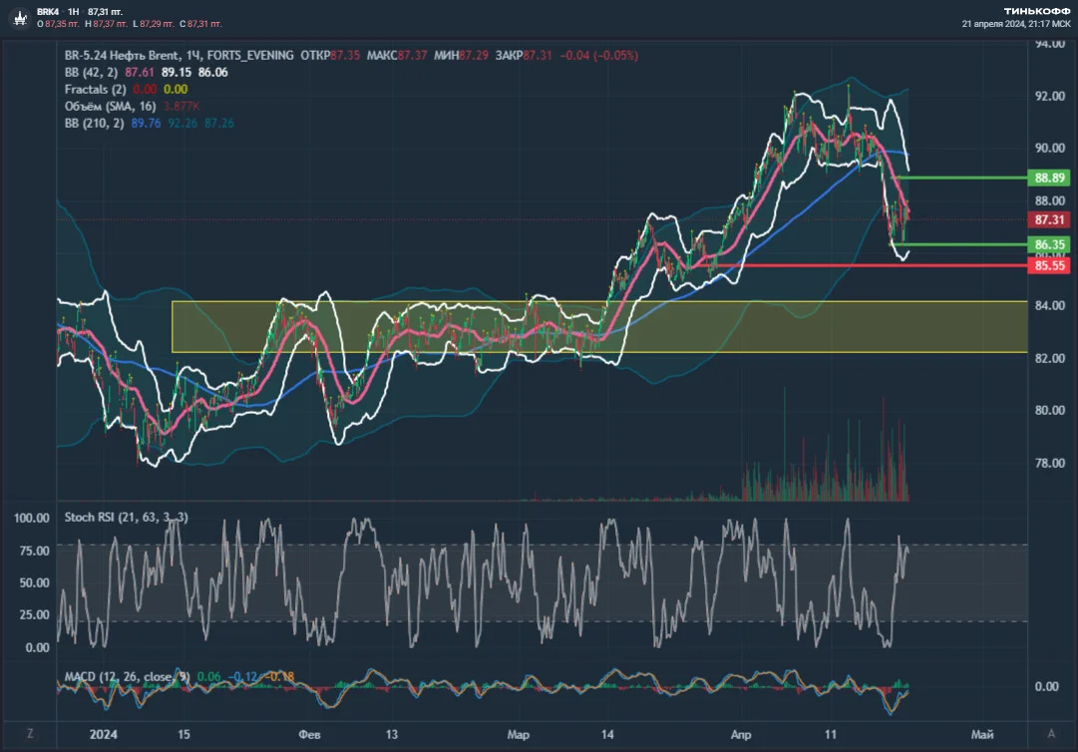This screenshot has width=1078, height=752.
Task: Select the 'BR-5.24 Нефть Brent' chart legend title
Action: click(123, 55)
